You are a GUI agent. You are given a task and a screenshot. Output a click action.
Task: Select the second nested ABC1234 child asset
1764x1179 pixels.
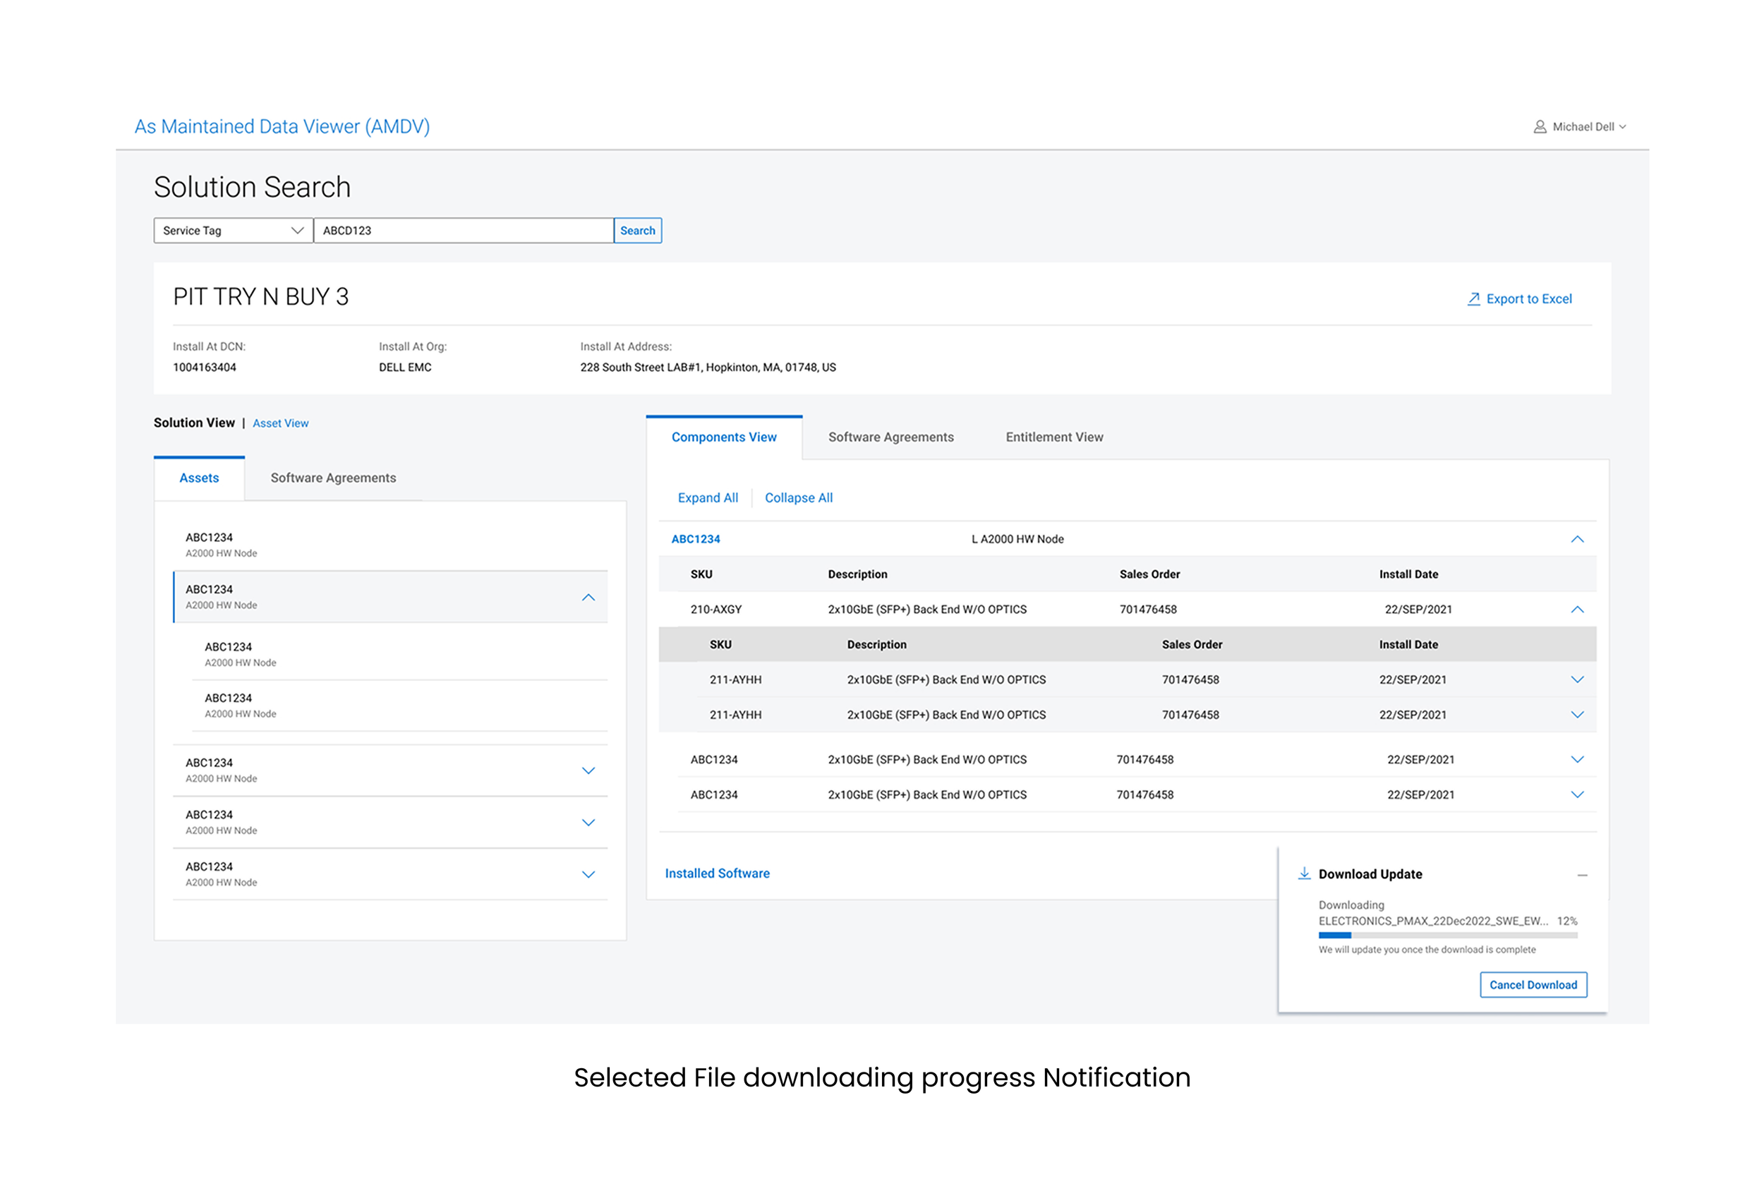pyautogui.click(x=400, y=706)
